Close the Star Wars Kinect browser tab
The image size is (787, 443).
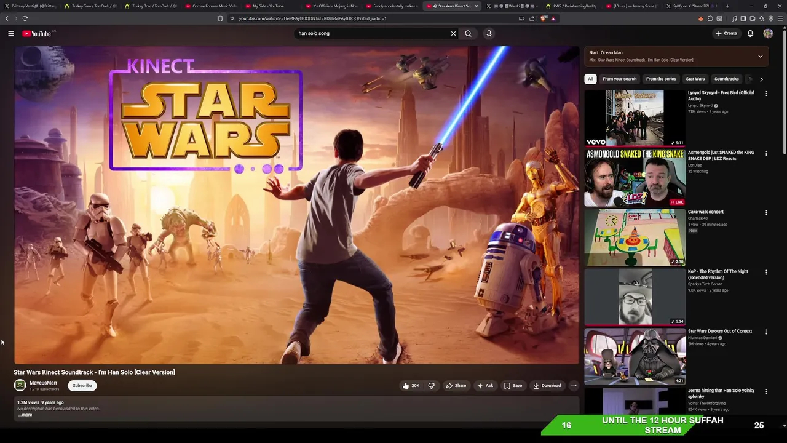(477, 6)
